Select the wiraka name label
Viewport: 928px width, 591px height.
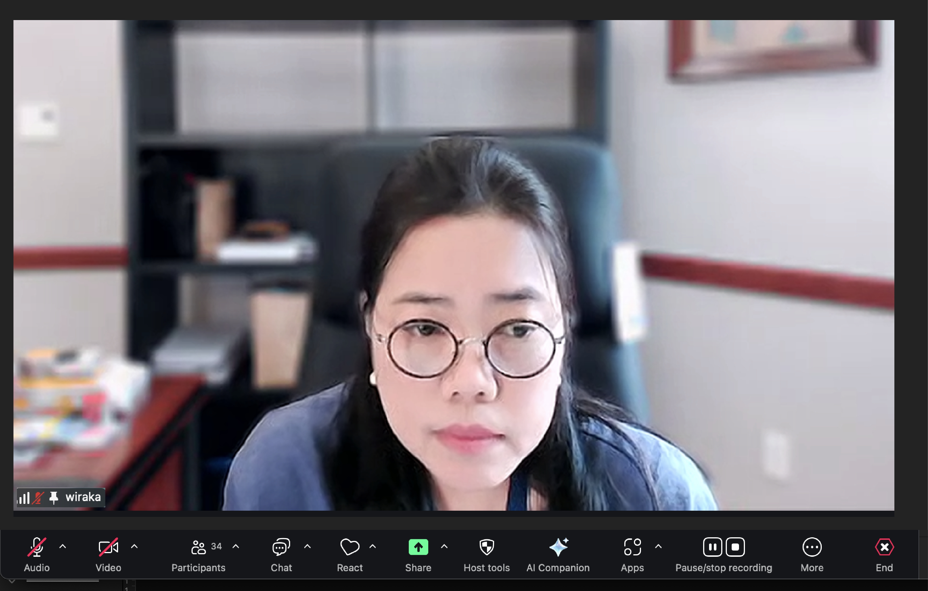pyautogui.click(x=83, y=497)
